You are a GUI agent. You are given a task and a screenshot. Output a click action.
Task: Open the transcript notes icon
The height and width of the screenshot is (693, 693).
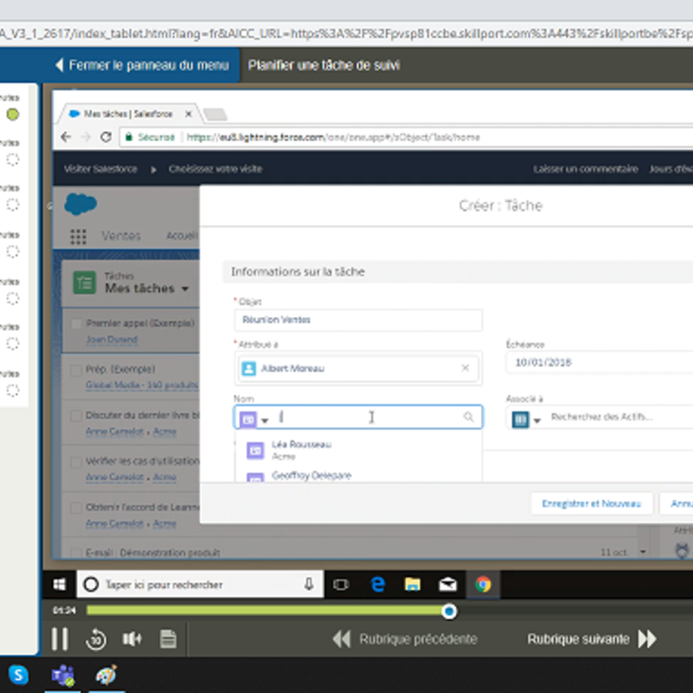click(168, 638)
